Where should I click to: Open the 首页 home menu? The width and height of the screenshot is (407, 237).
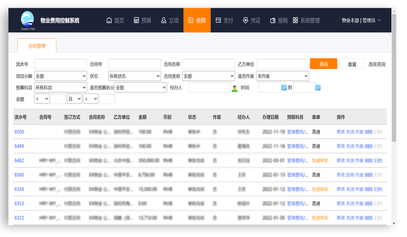115,21
